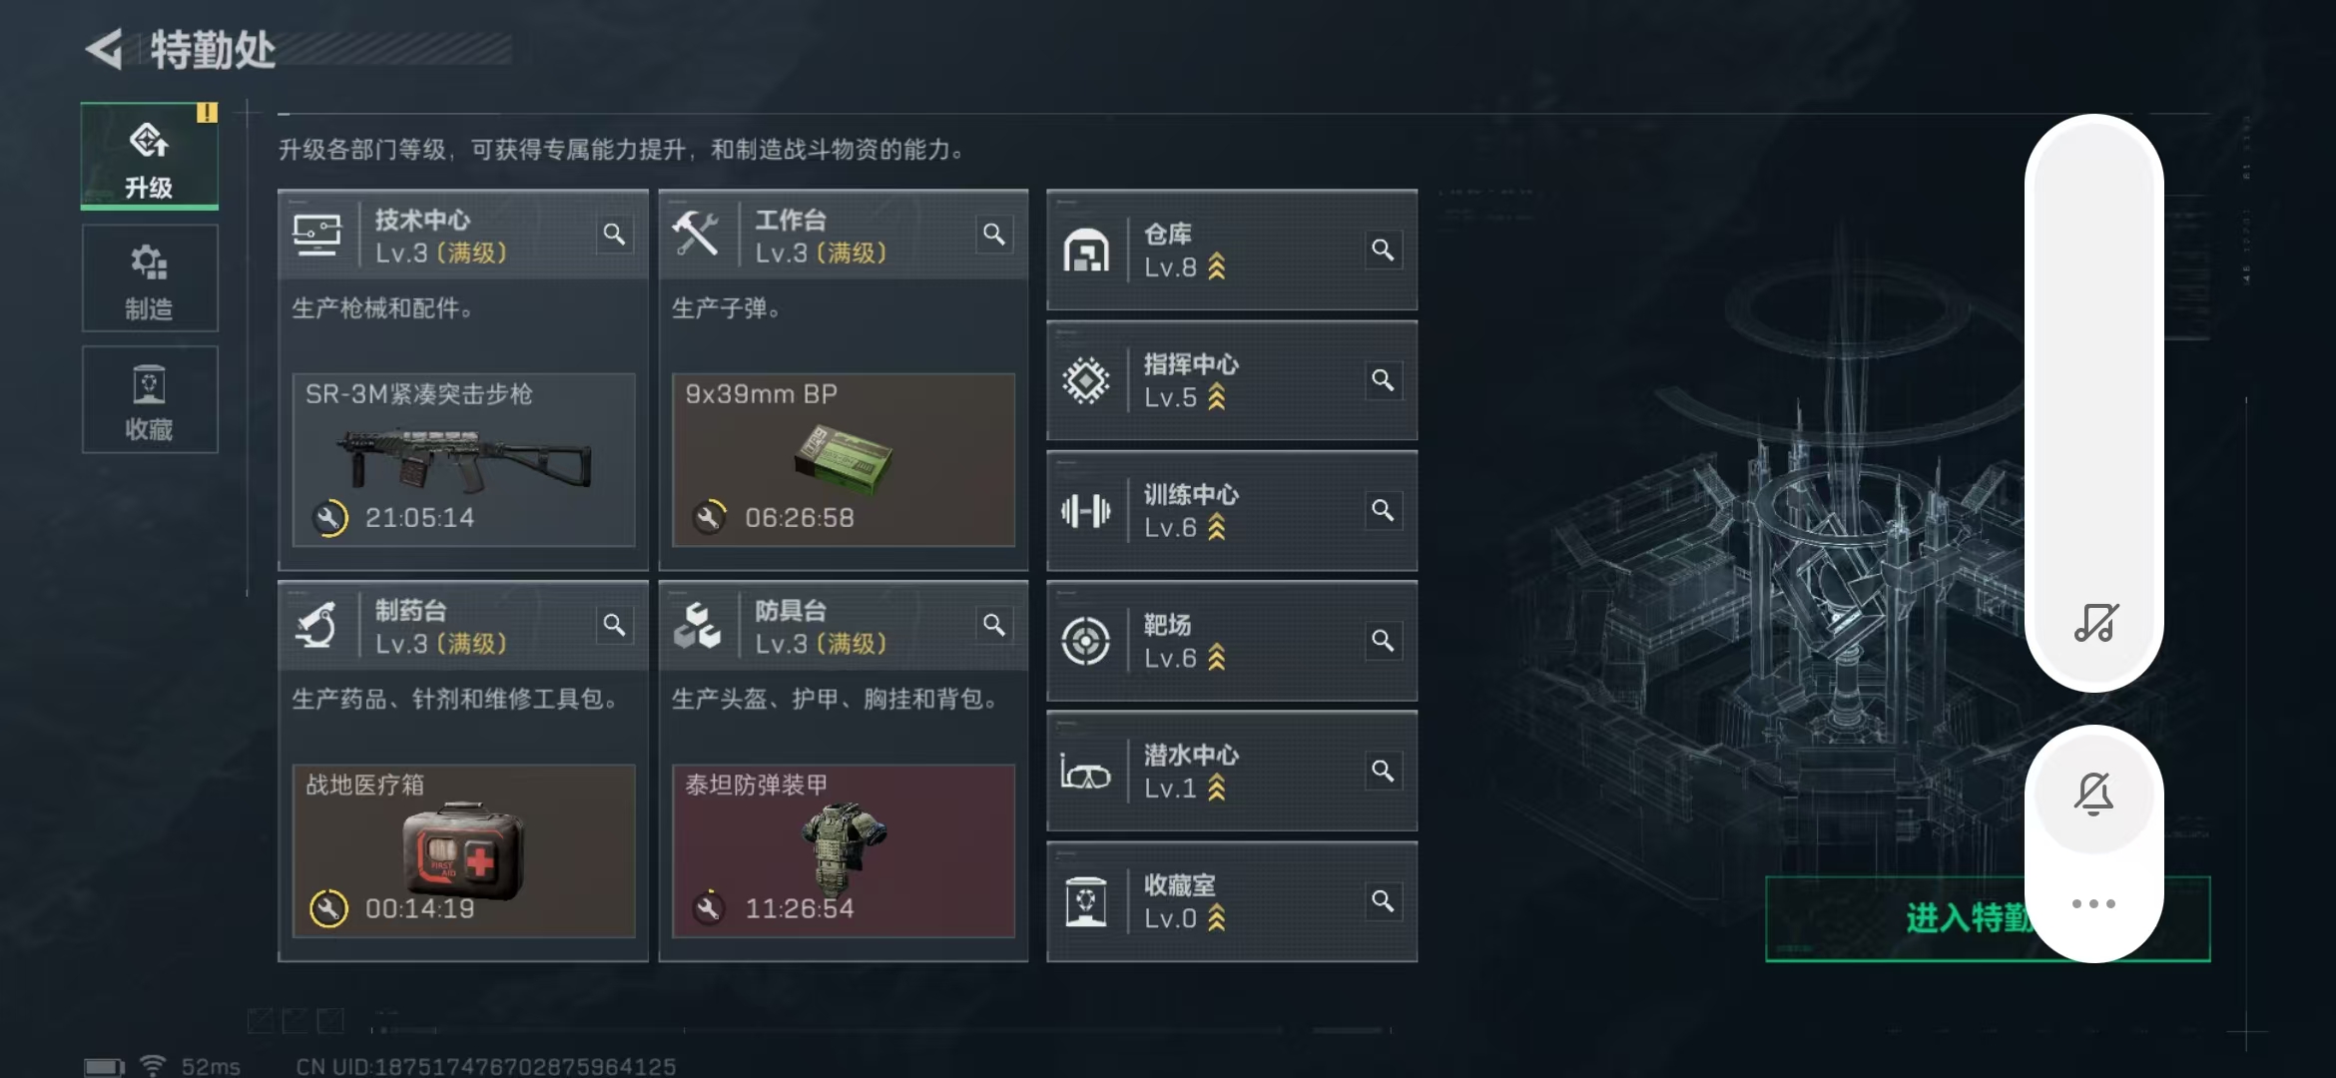Screen dimensions: 2336x1078
Task: Open magnifier details for 收藏室
Action: coord(1383,901)
